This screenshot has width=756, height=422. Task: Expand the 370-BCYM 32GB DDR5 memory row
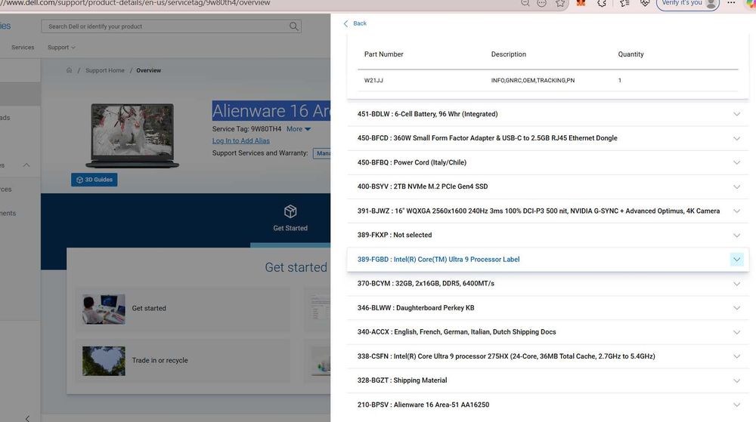coord(547,283)
